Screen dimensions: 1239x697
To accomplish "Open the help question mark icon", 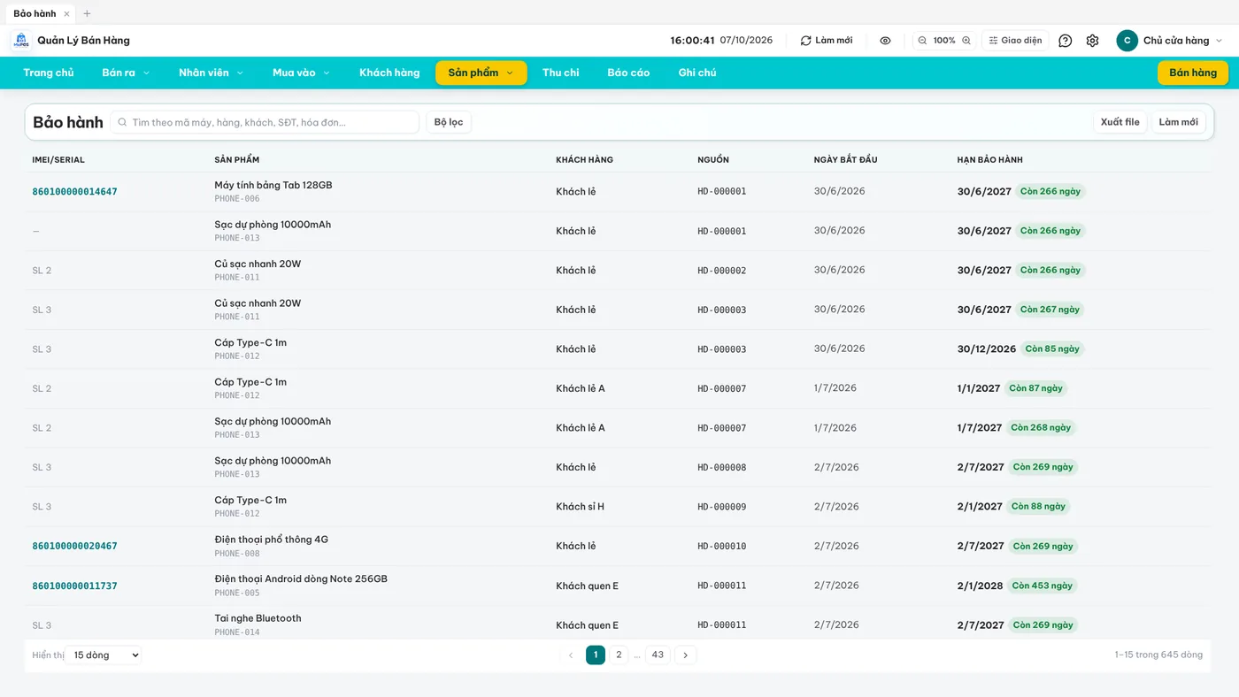I will [1066, 41].
